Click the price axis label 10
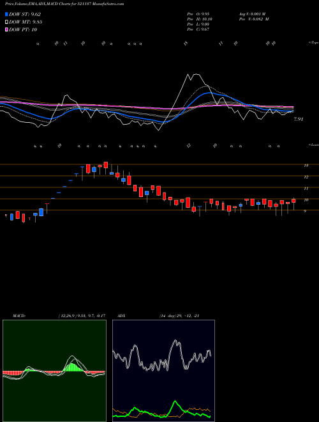The height and width of the screenshot is (422, 319). [x=306, y=200]
